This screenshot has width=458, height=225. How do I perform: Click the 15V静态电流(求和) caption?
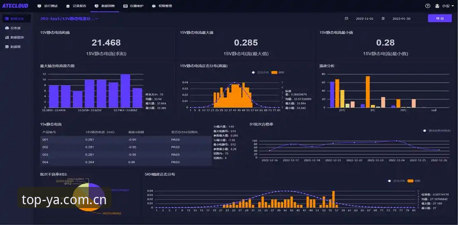tap(106, 54)
